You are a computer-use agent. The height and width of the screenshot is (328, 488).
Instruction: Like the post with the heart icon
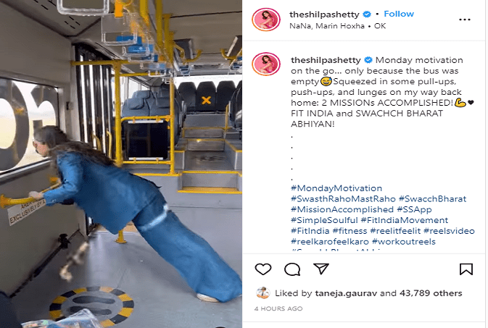pos(263,269)
